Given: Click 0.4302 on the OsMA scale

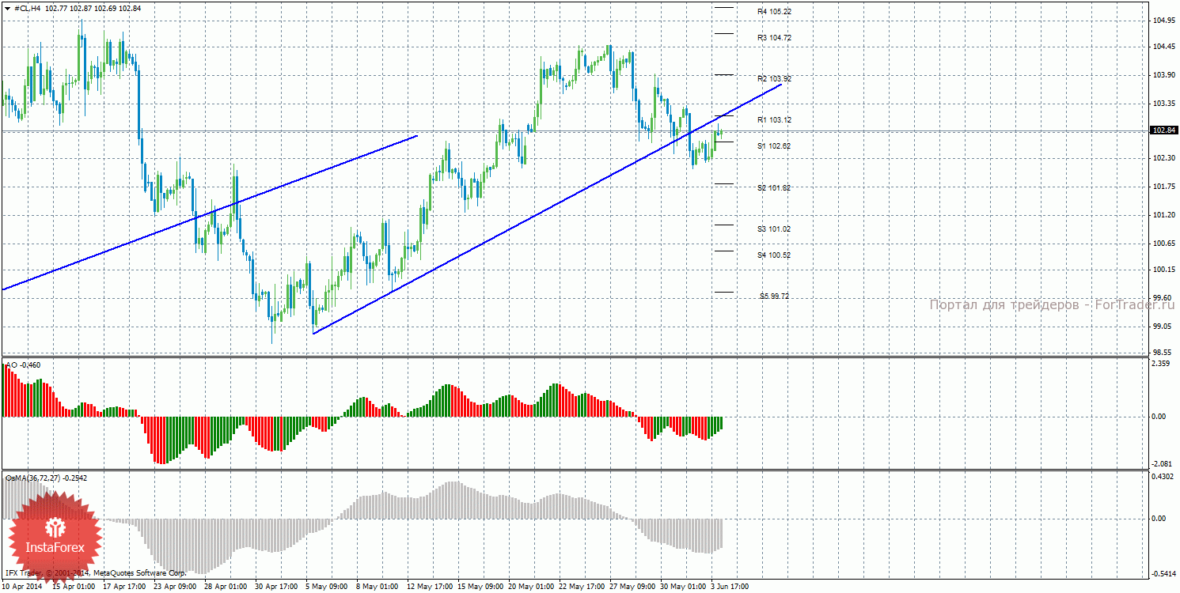Looking at the screenshot, I should tap(1162, 476).
